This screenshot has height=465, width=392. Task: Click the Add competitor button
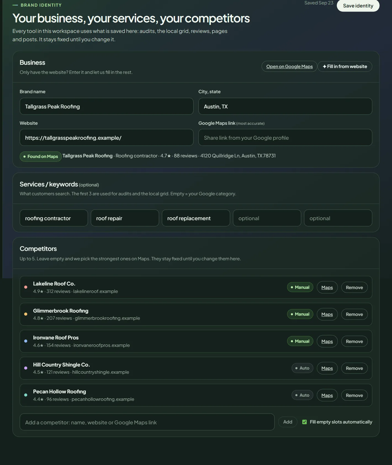click(288, 422)
